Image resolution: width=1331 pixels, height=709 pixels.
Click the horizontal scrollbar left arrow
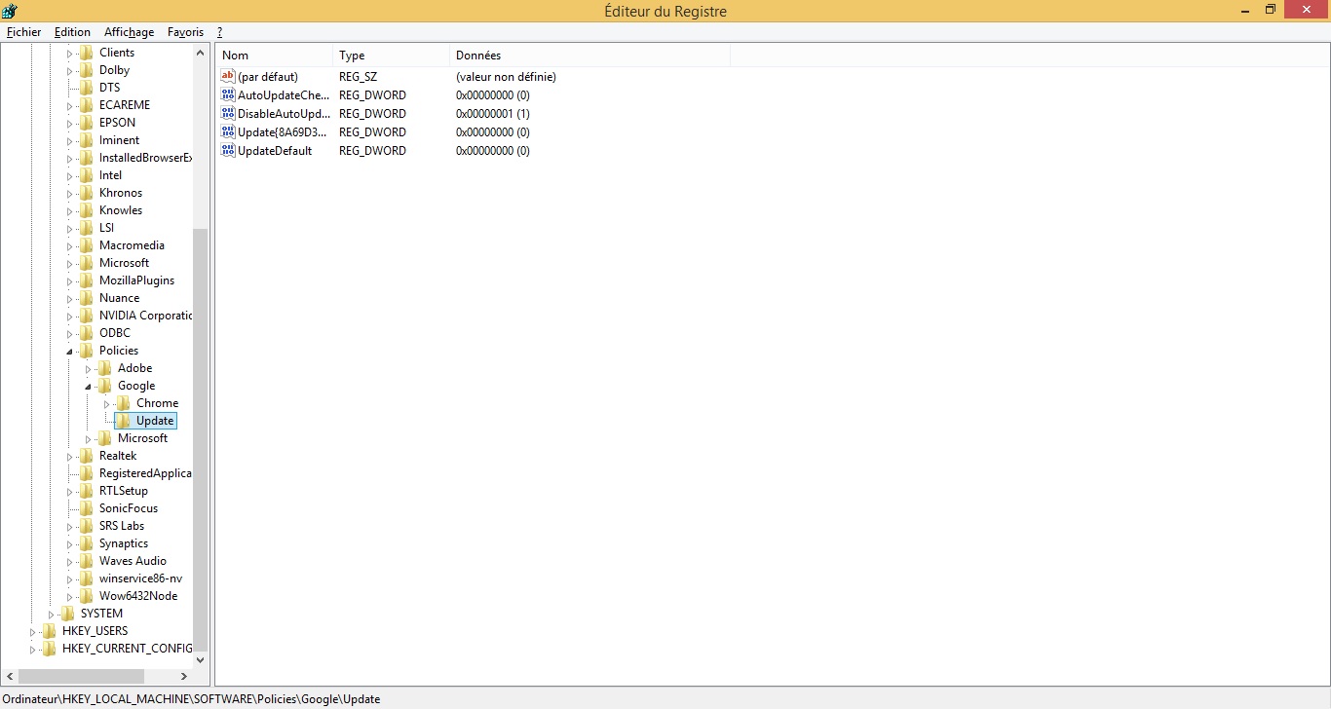(x=10, y=676)
